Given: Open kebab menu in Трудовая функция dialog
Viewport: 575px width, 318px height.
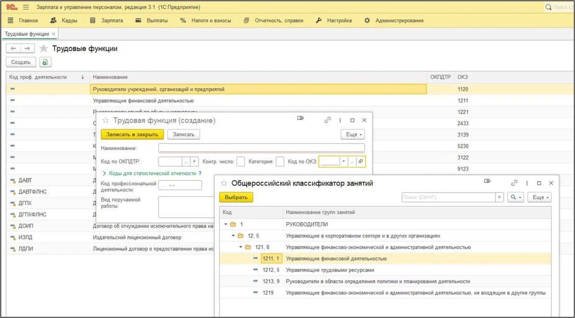Looking at the screenshot, I should click(340, 121).
